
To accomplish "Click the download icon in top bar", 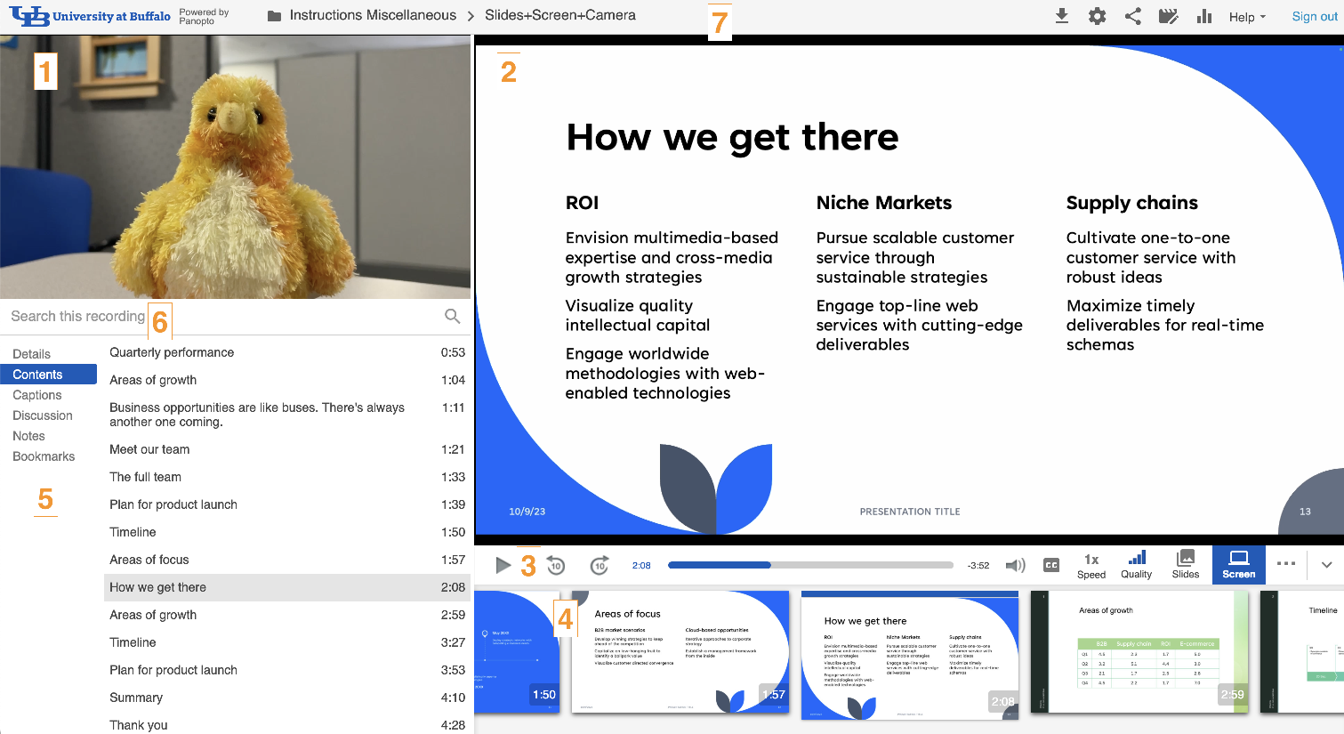I will (x=1061, y=16).
